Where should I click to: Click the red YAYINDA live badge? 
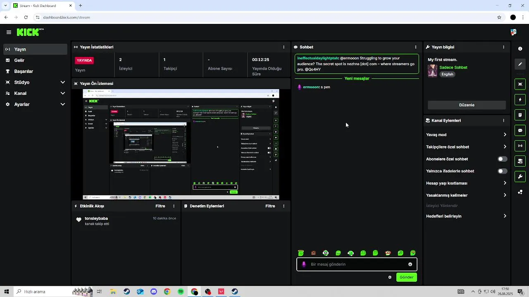pyautogui.click(x=84, y=60)
